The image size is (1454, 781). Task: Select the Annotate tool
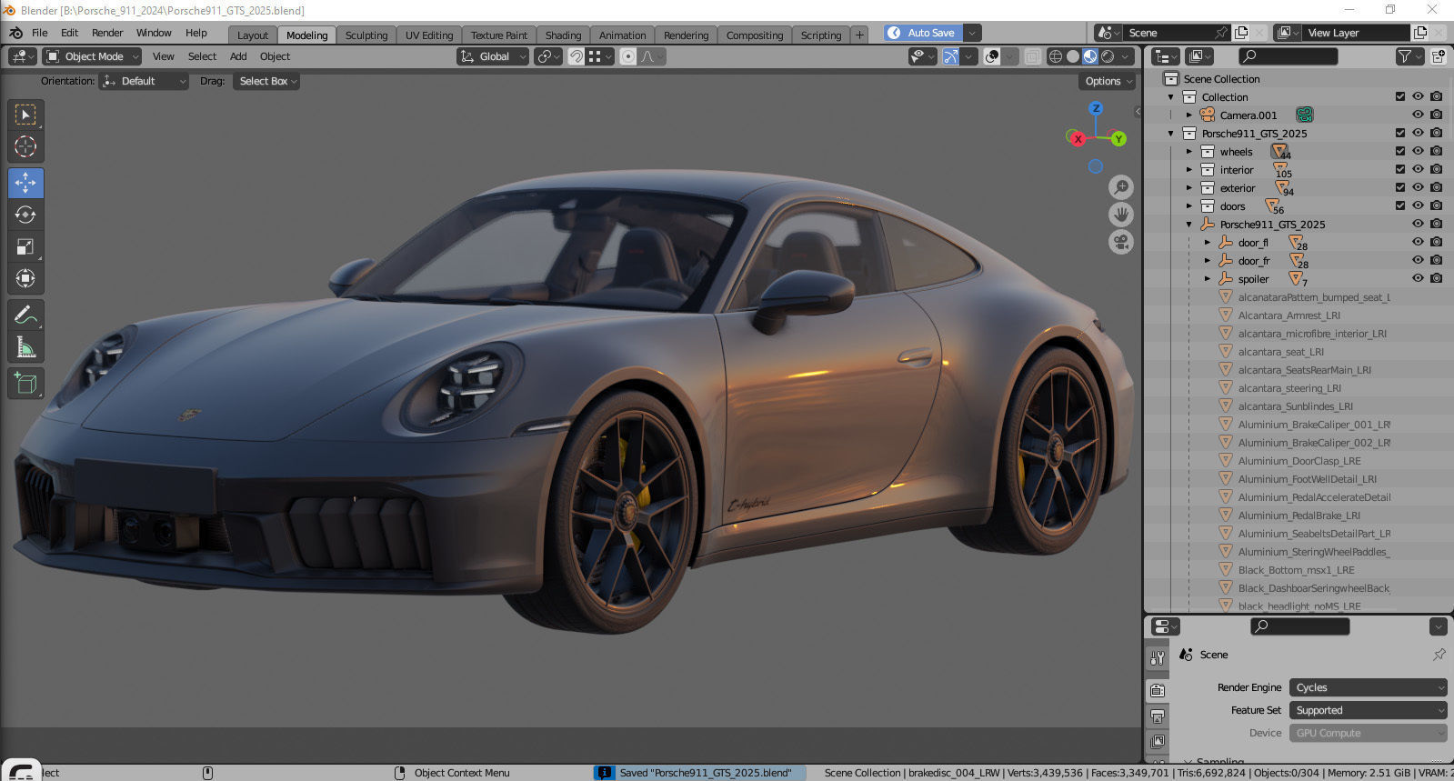click(25, 315)
